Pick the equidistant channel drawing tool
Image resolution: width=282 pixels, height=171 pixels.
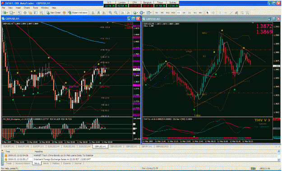point(236,13)
